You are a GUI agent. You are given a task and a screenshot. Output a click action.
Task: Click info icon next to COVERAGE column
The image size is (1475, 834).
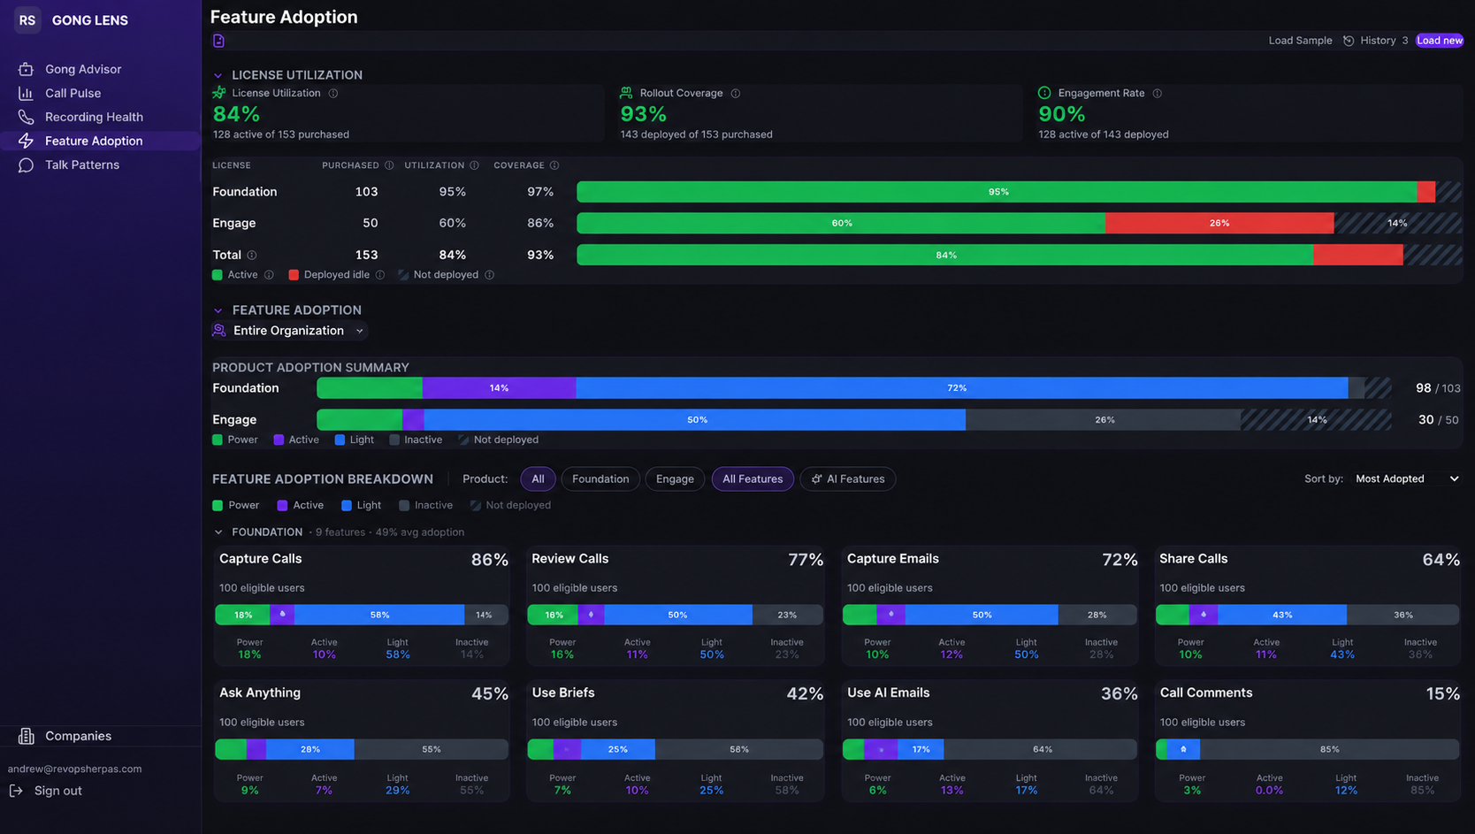(554, 165)
